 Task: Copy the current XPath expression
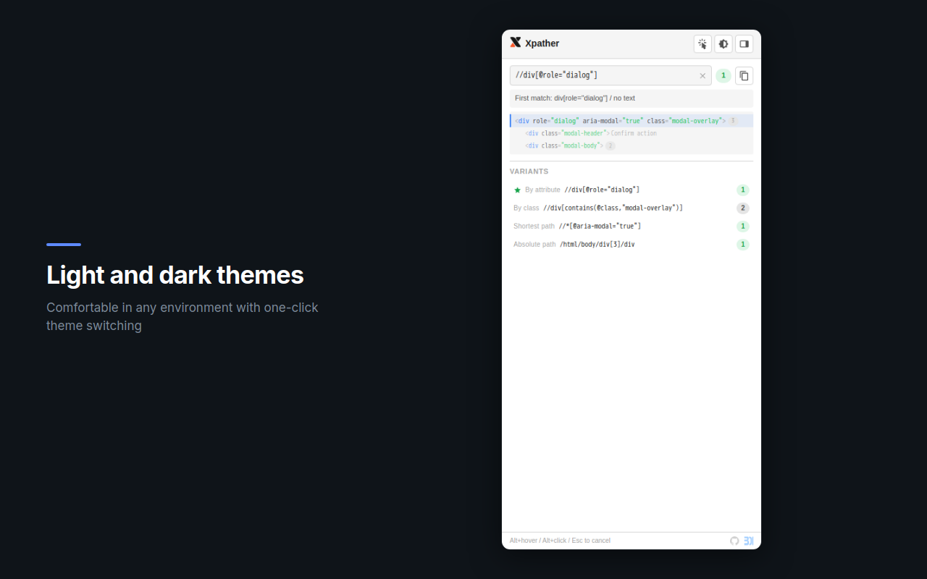(744, 75)
